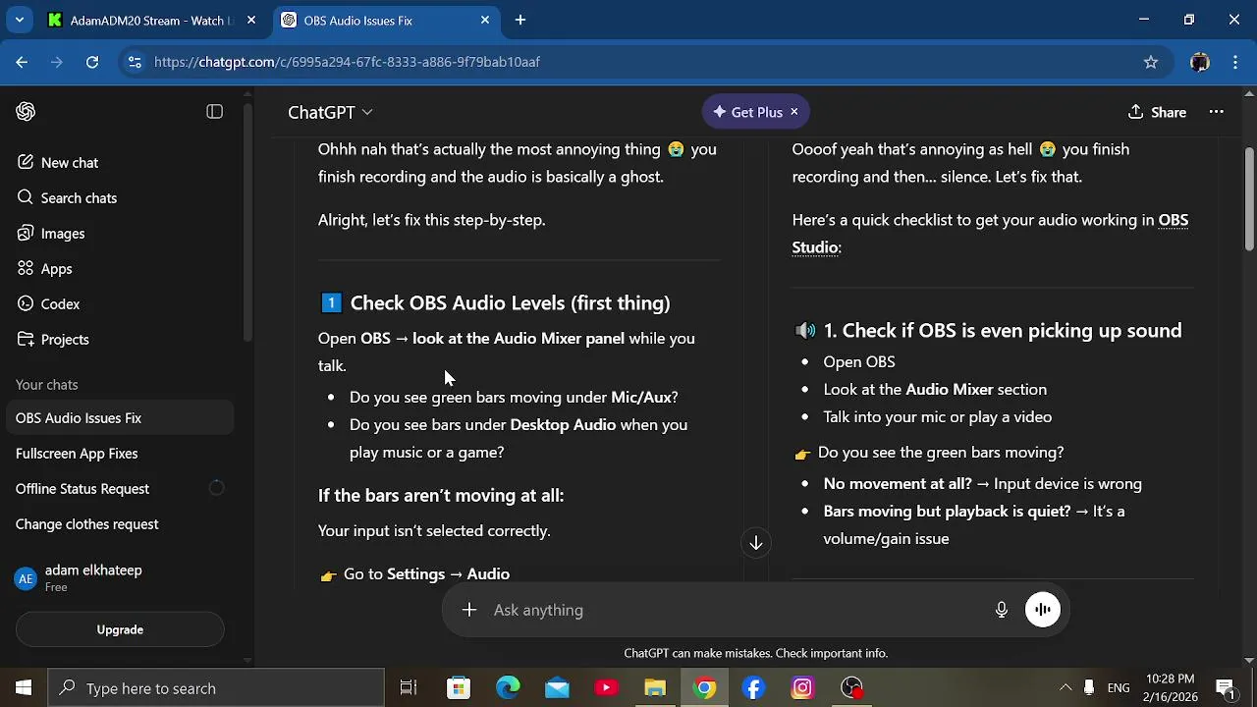Click the scroll-to-bottom arrow button
Viewport: 1257px width, 707px height.
756,543
